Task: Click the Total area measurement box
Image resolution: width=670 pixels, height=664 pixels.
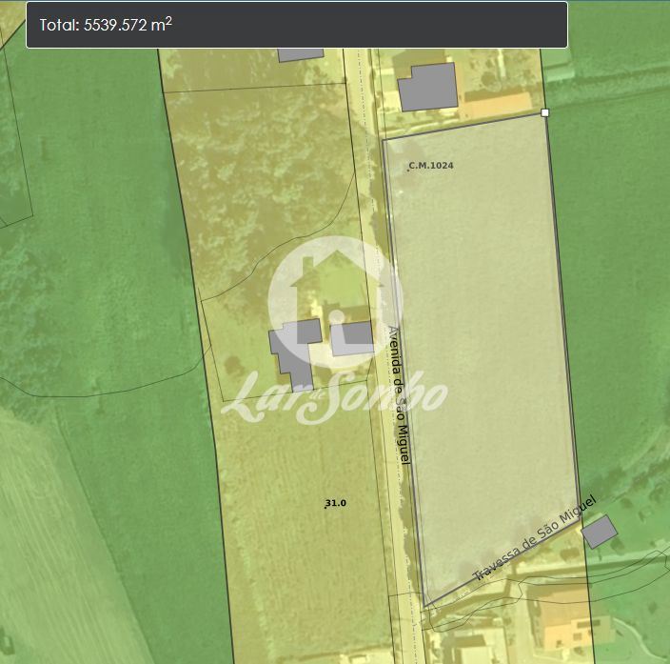Action: point(296,25)
